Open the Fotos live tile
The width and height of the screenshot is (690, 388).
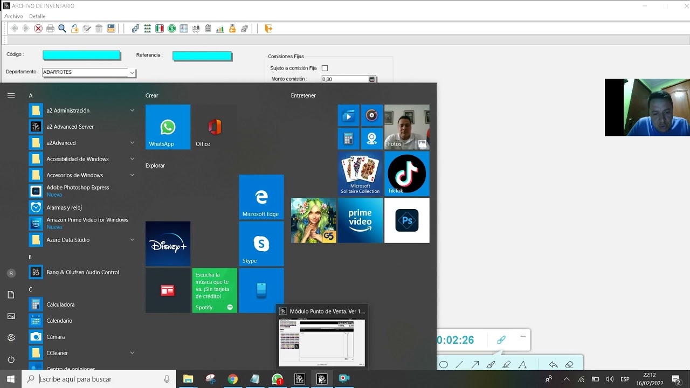point(407,127)
